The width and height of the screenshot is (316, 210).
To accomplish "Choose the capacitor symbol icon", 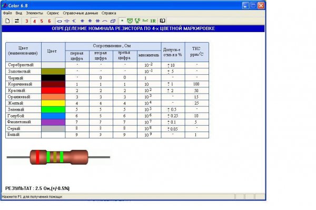I will click(67, 21).
